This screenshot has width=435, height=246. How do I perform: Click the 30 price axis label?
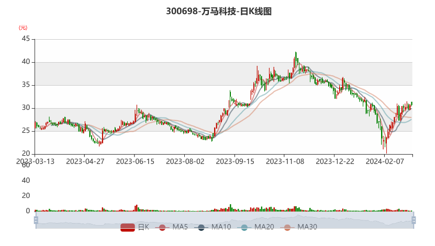[26, 108]
